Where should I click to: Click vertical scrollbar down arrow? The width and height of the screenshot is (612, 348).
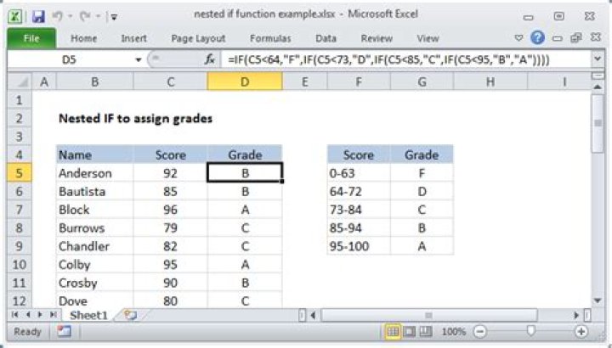tap(598, 300)
